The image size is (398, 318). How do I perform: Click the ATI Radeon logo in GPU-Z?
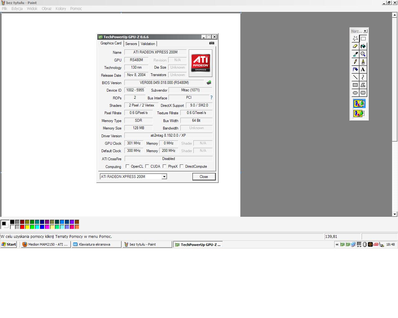[x=201, y=63]
